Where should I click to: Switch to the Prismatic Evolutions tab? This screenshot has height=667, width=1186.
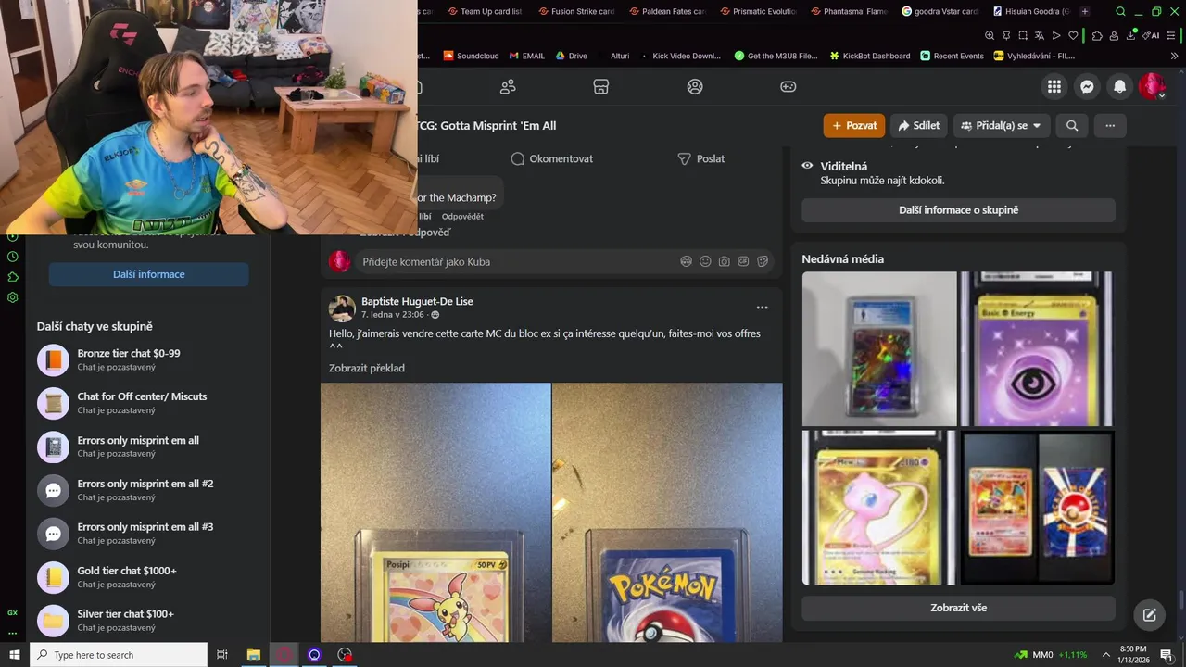coord(757,11)
